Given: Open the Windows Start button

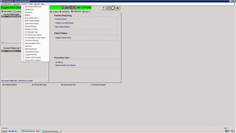Looking at the screenshot, I should pyautogui.click(x=3, y=131).
